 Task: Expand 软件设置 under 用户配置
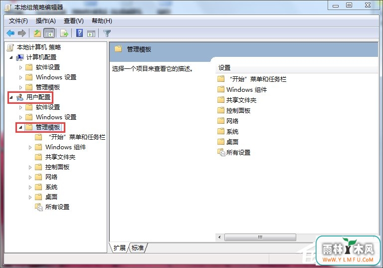point(20,107)
